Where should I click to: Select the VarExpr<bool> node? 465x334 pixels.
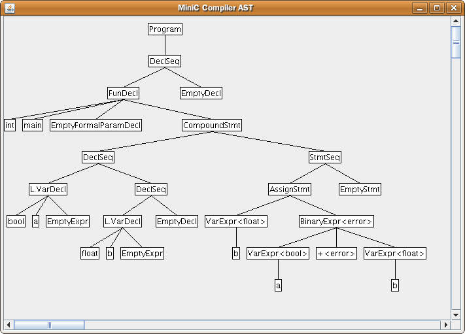278,254
